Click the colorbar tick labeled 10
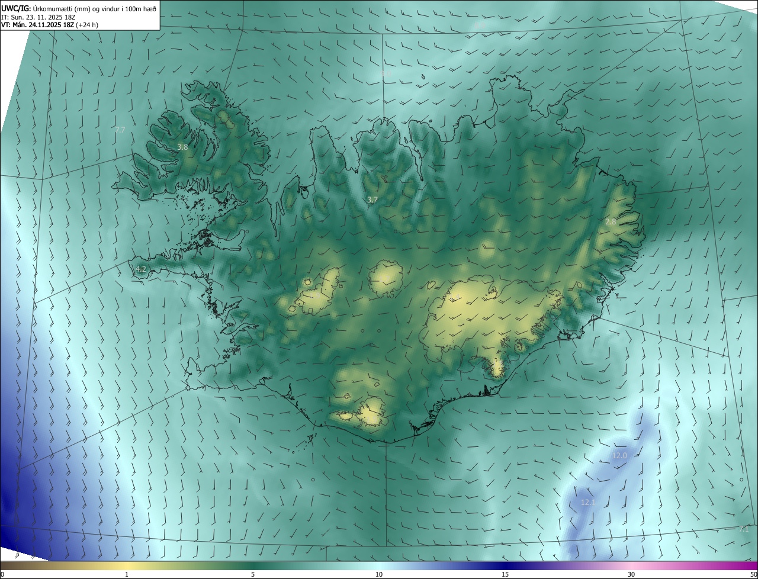The width and height of the screenshot is (758, 579). pos(379,574)
